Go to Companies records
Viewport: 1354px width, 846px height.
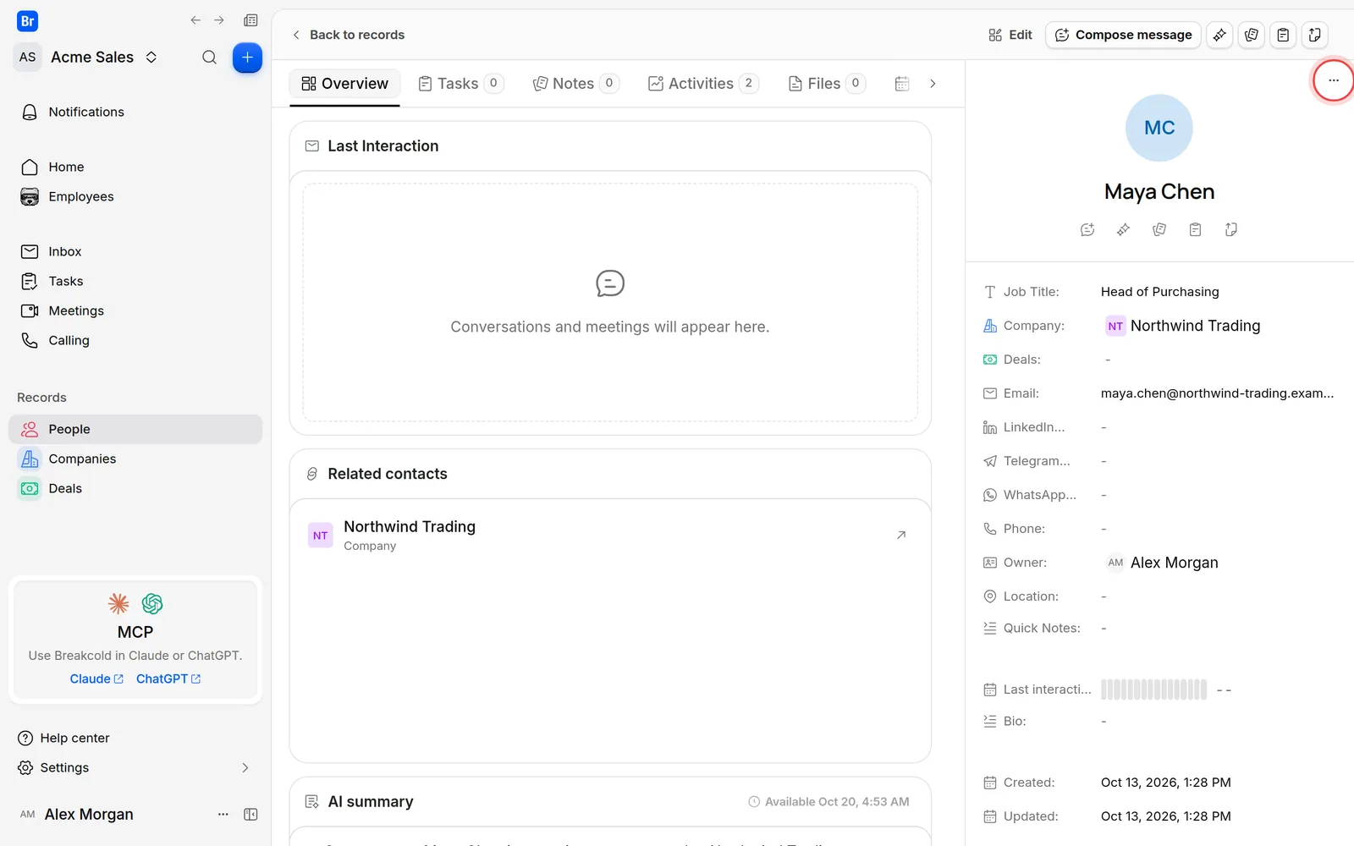click(135, 459)
